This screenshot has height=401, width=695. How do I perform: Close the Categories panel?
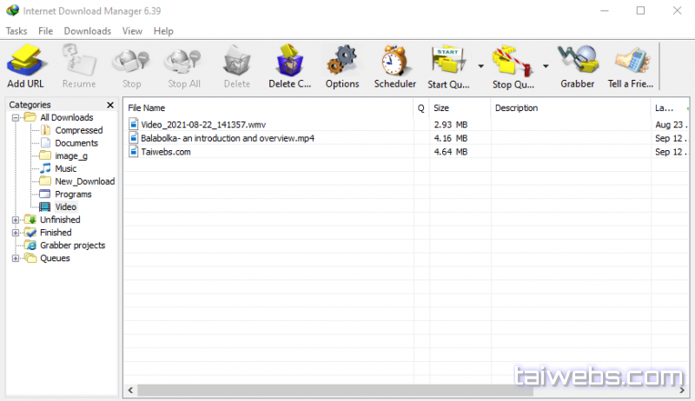110,105
